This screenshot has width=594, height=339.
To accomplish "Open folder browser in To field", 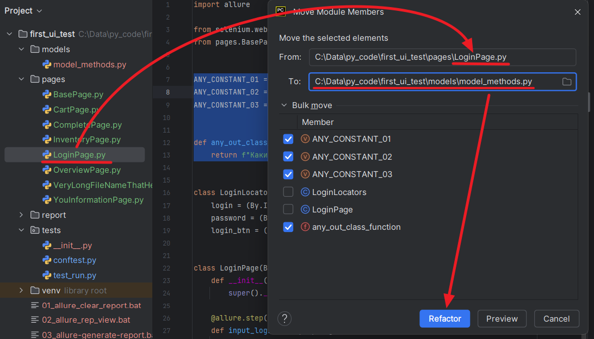I will [x=567, y=81].
